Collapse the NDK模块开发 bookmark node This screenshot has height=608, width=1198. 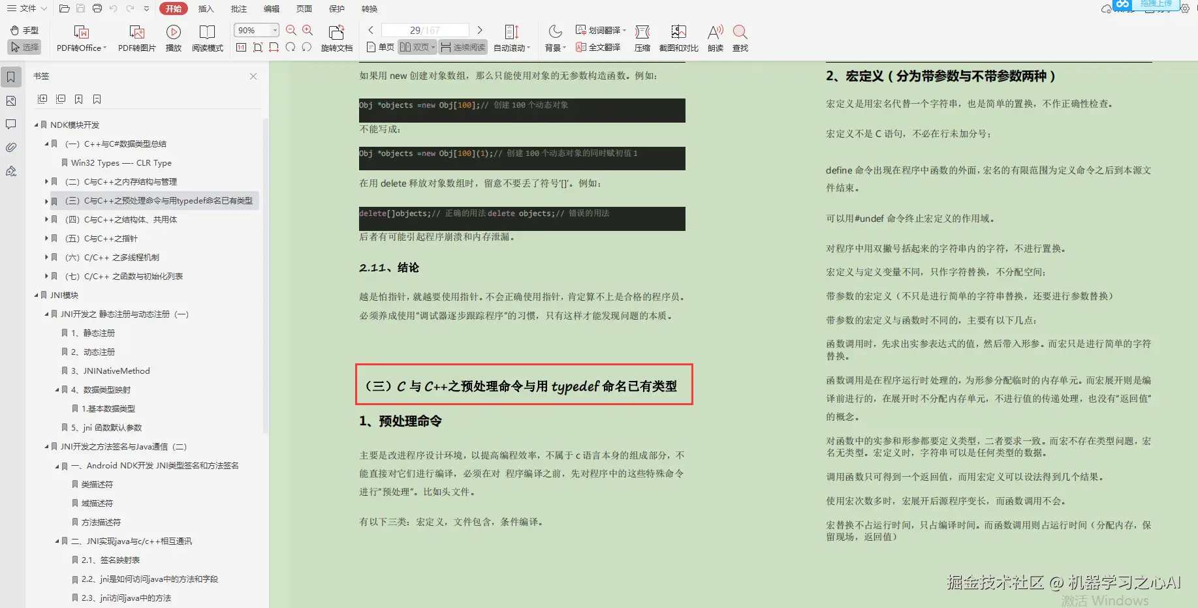click(x=36, y=125)
